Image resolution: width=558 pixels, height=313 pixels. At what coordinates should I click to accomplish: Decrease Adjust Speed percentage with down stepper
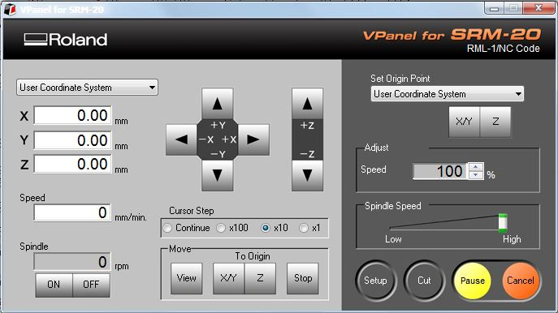[x=476, y=175]
